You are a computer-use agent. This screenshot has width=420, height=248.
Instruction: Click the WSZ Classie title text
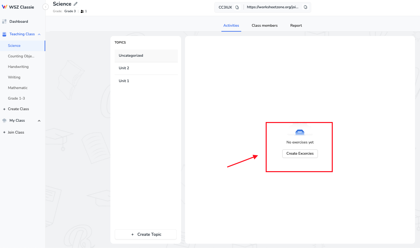[x=22, y=7]
